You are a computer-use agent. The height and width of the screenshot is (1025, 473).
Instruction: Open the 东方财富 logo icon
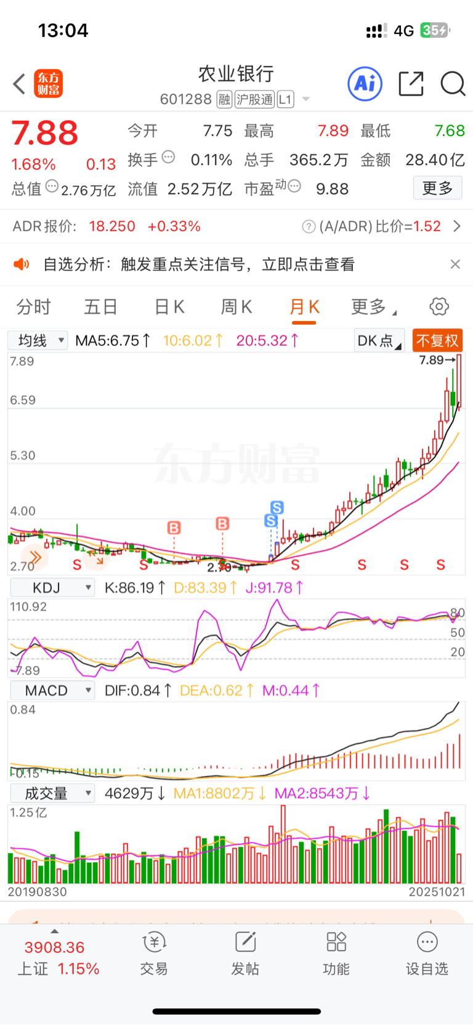tap(49, 84)
